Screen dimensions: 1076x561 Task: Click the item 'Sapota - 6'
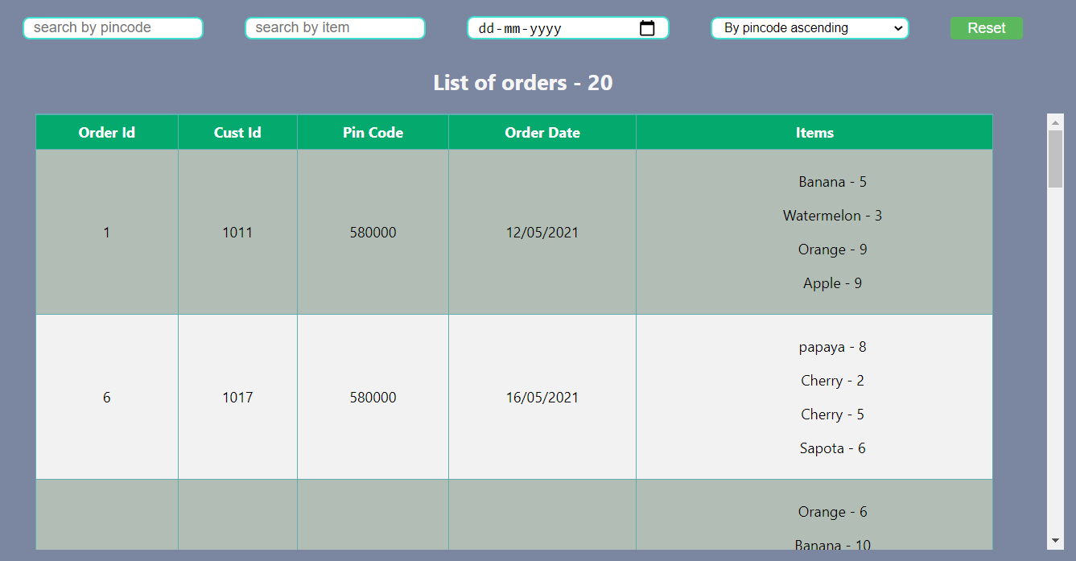(832, 448)
